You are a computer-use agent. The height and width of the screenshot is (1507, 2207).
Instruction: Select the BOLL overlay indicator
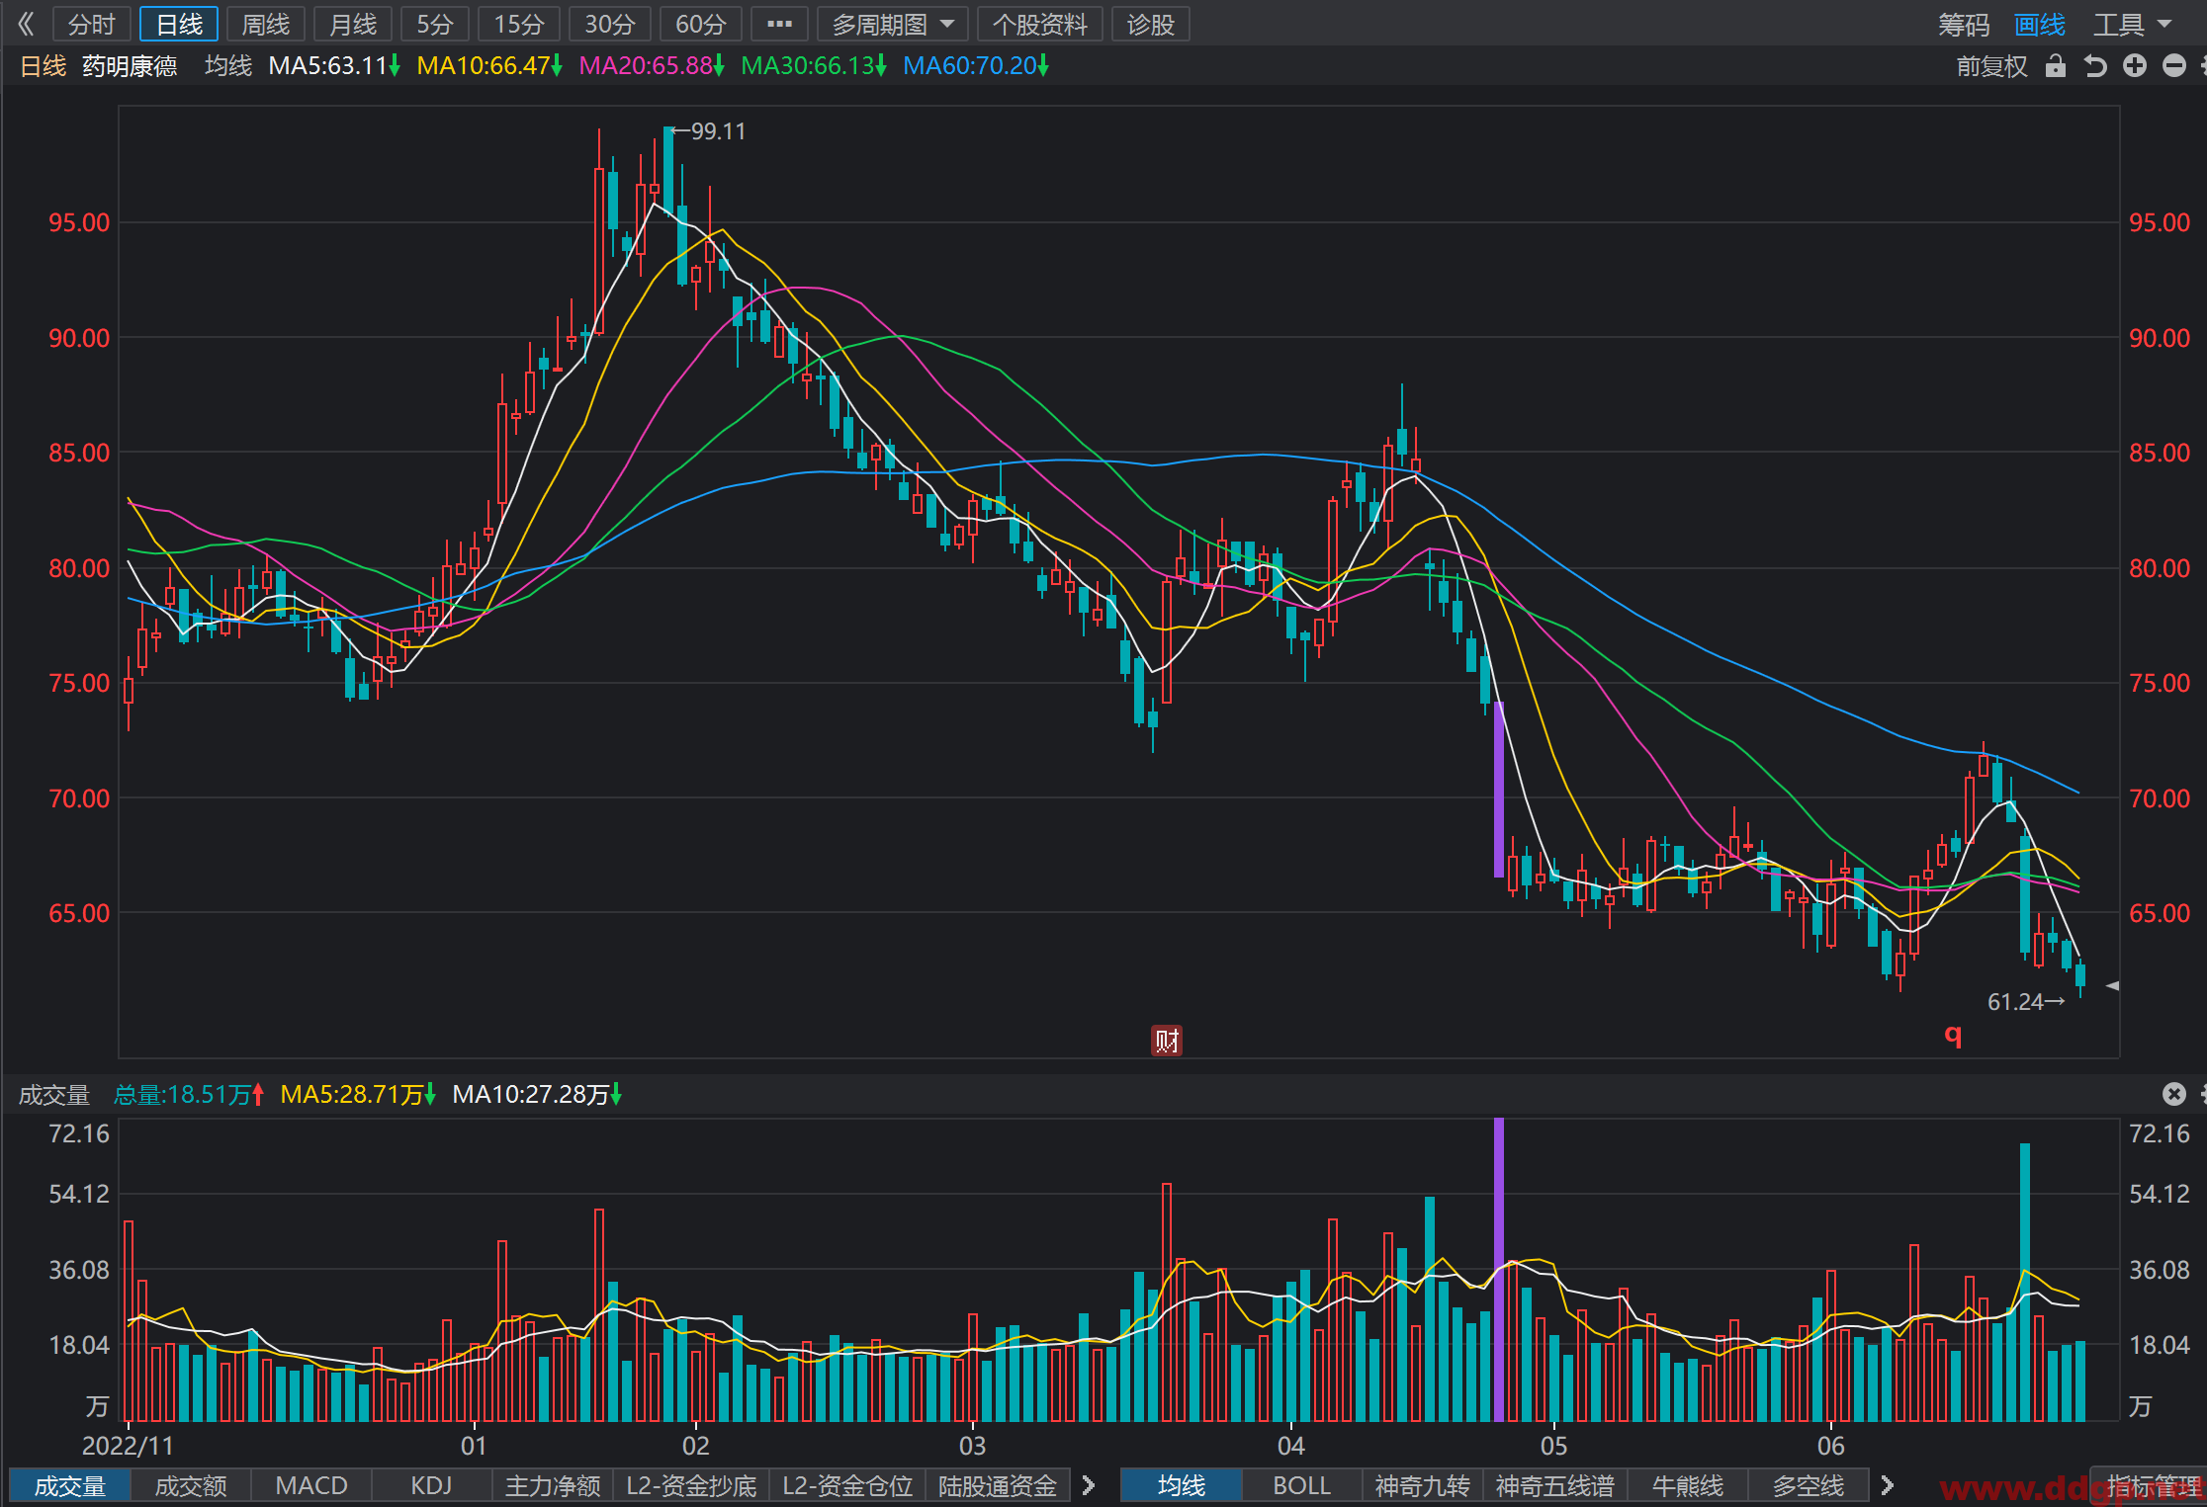tap(1301, 1485)
